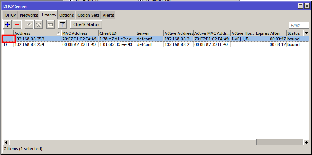Sort by Client ID column header
This screenshot has width=312, height=155.
pyautogui.click(x=117, y=33)
